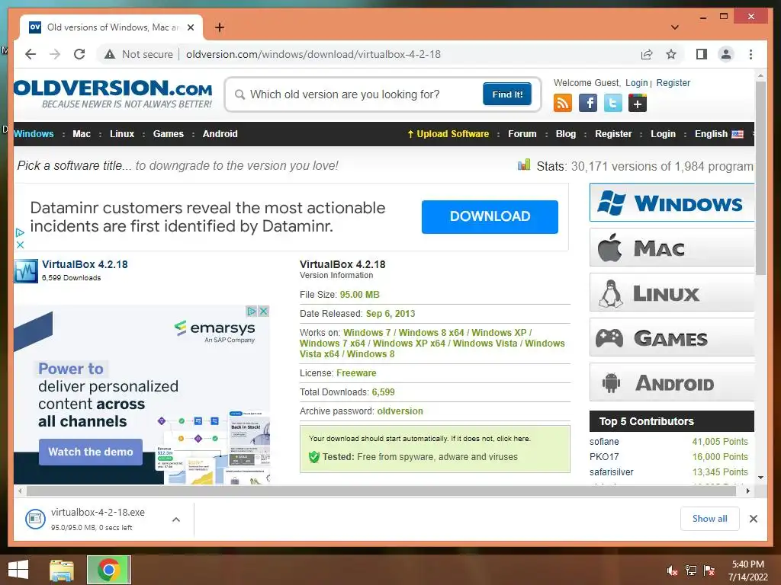Viewport: 781px width, 585px height.
Task: Open the VirtualBox 4.2.18 title link
Action: pos(85,264)
